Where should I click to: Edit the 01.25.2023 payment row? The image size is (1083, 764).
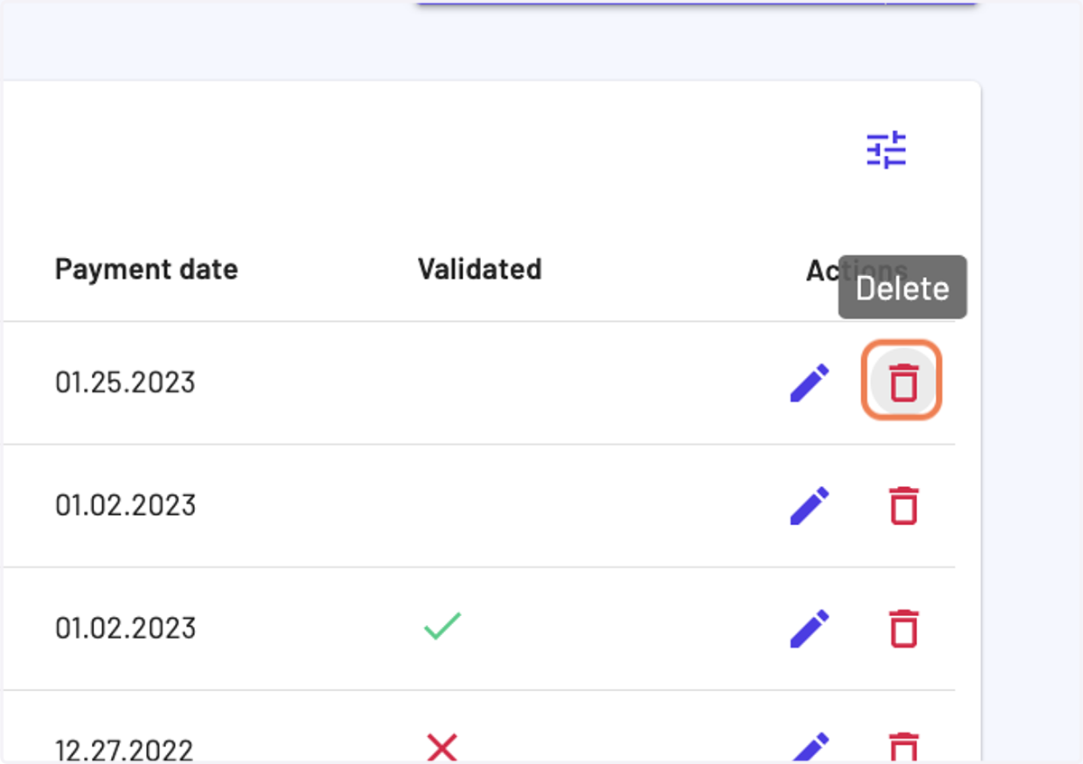[810, 382]
